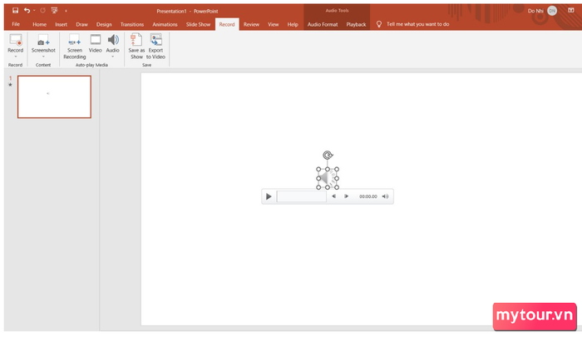Select slide 1 thumbnail

[54, 97]
